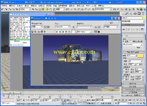Toggle far attenuation Show checkbox
Screen dimensions: 147x106
tap(124, 79)
